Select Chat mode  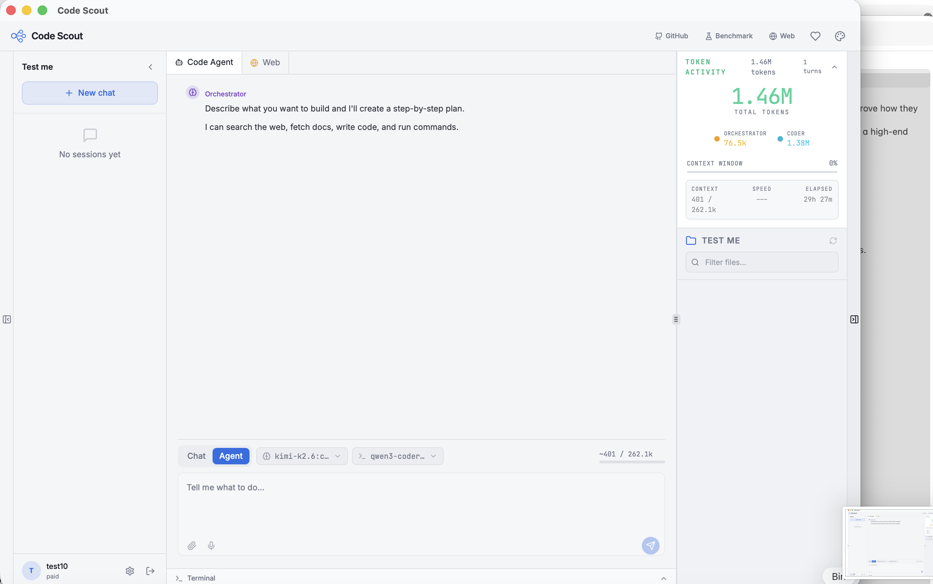pos(196,456)
